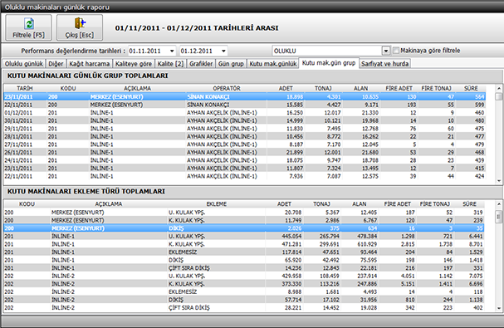This screenshot has width=504, height=328.
Task: Select lower row 200 U. KULAK YPŞ.
Action: point(243,213)
